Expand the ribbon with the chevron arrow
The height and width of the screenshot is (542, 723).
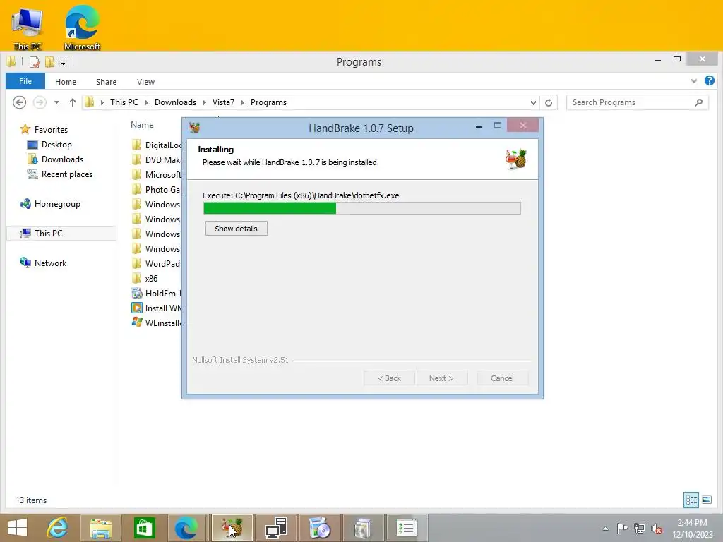(x=694, y=80)
